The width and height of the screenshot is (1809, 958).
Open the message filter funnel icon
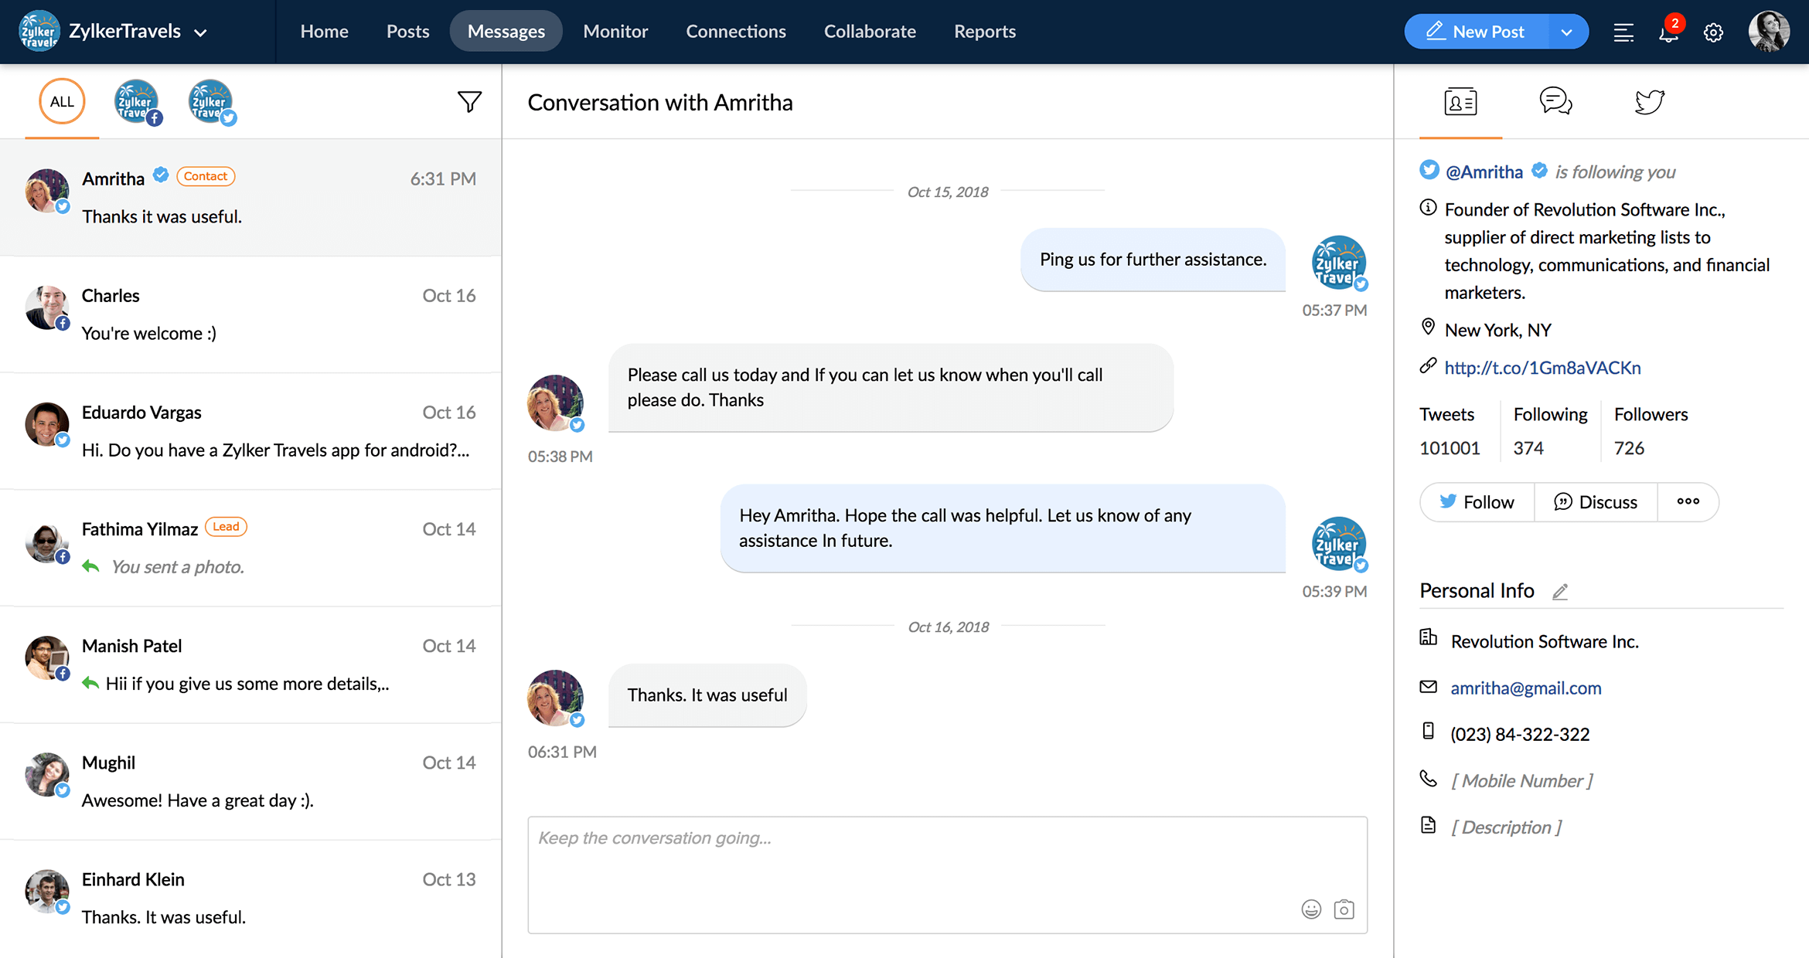pyautogui.click(x=469, y=101)
